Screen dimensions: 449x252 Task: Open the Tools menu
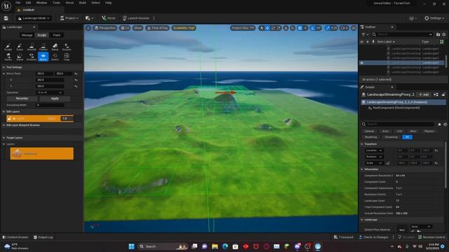tap(56, 3)
